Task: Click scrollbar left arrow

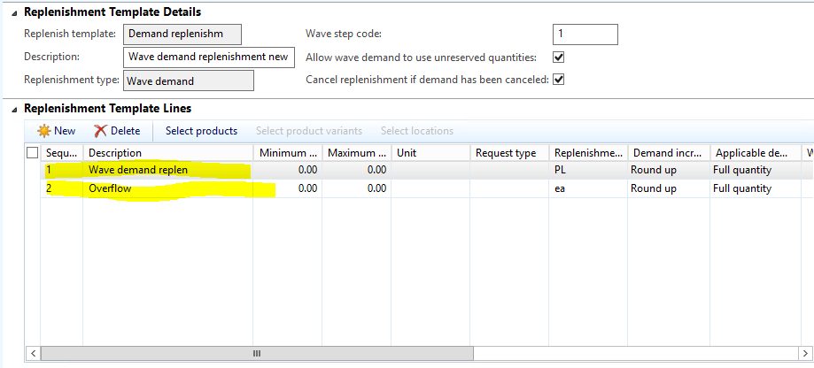Action: pyautogui.click(x=33, y=353)
